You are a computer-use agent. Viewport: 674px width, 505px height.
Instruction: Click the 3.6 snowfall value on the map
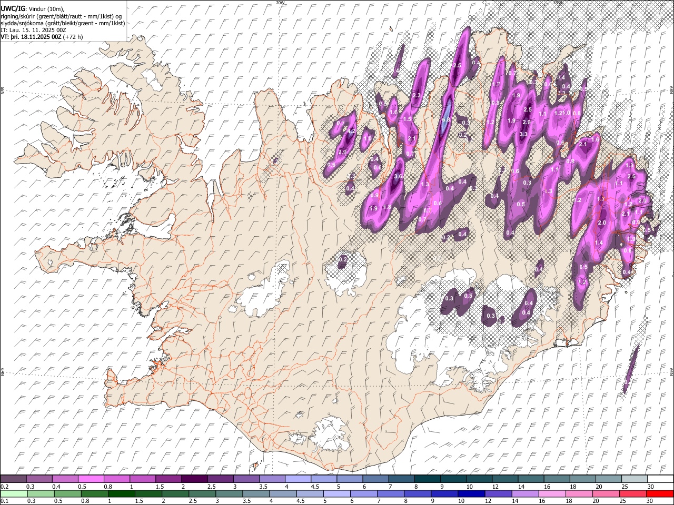coord(399,177)
